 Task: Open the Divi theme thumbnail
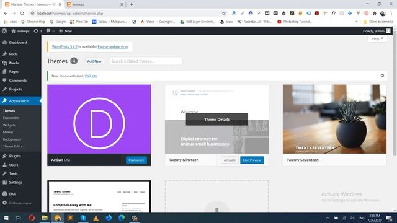tap(99, 119)
